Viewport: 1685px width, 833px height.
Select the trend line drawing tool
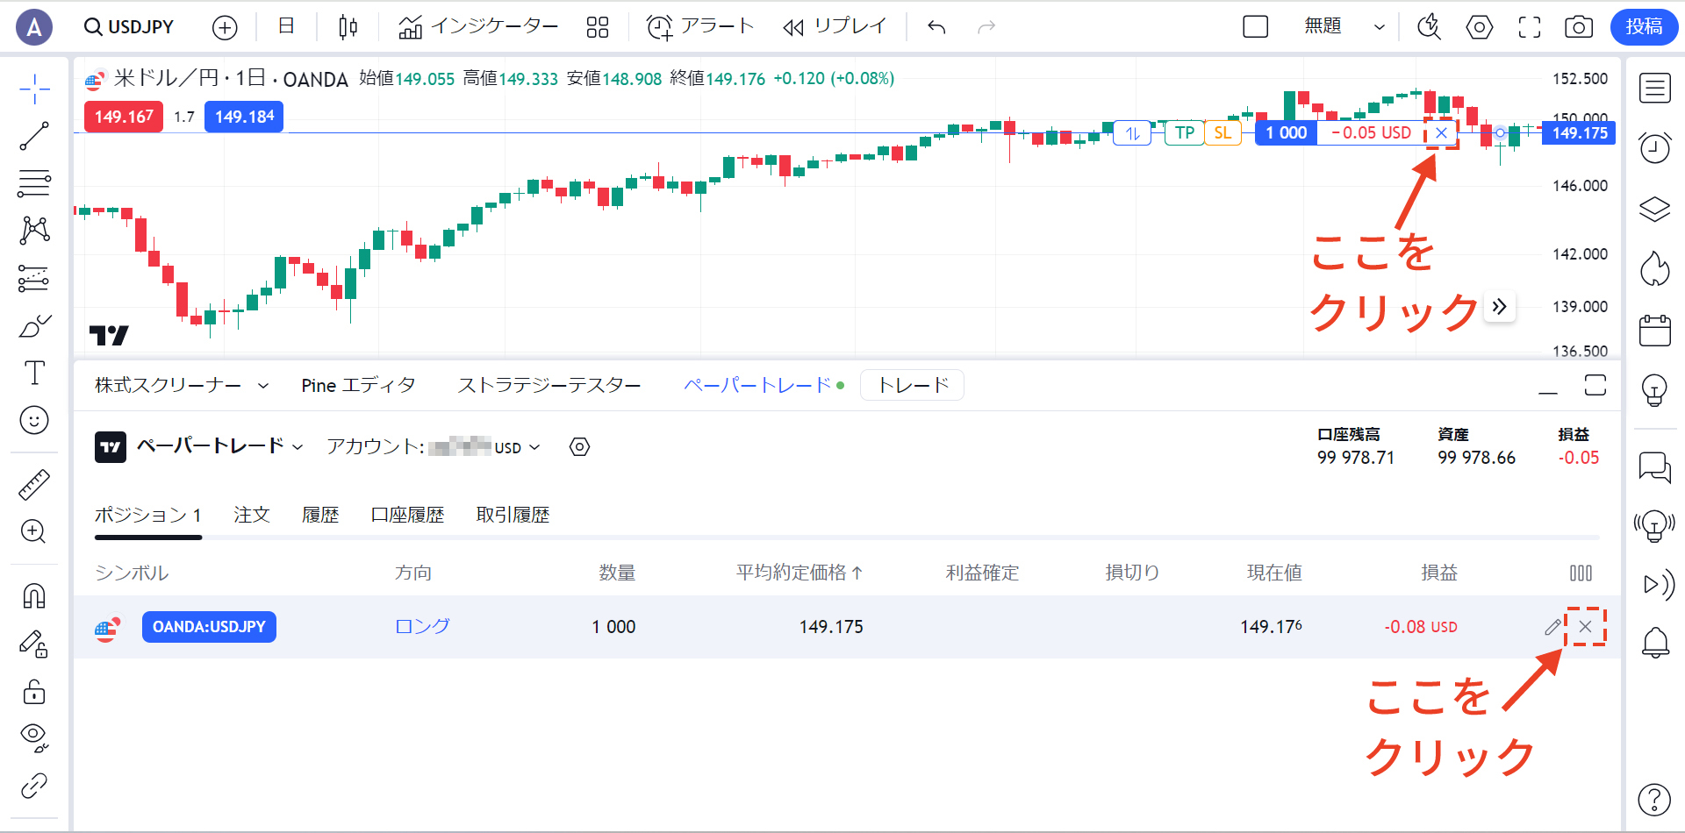click(34, 136)
